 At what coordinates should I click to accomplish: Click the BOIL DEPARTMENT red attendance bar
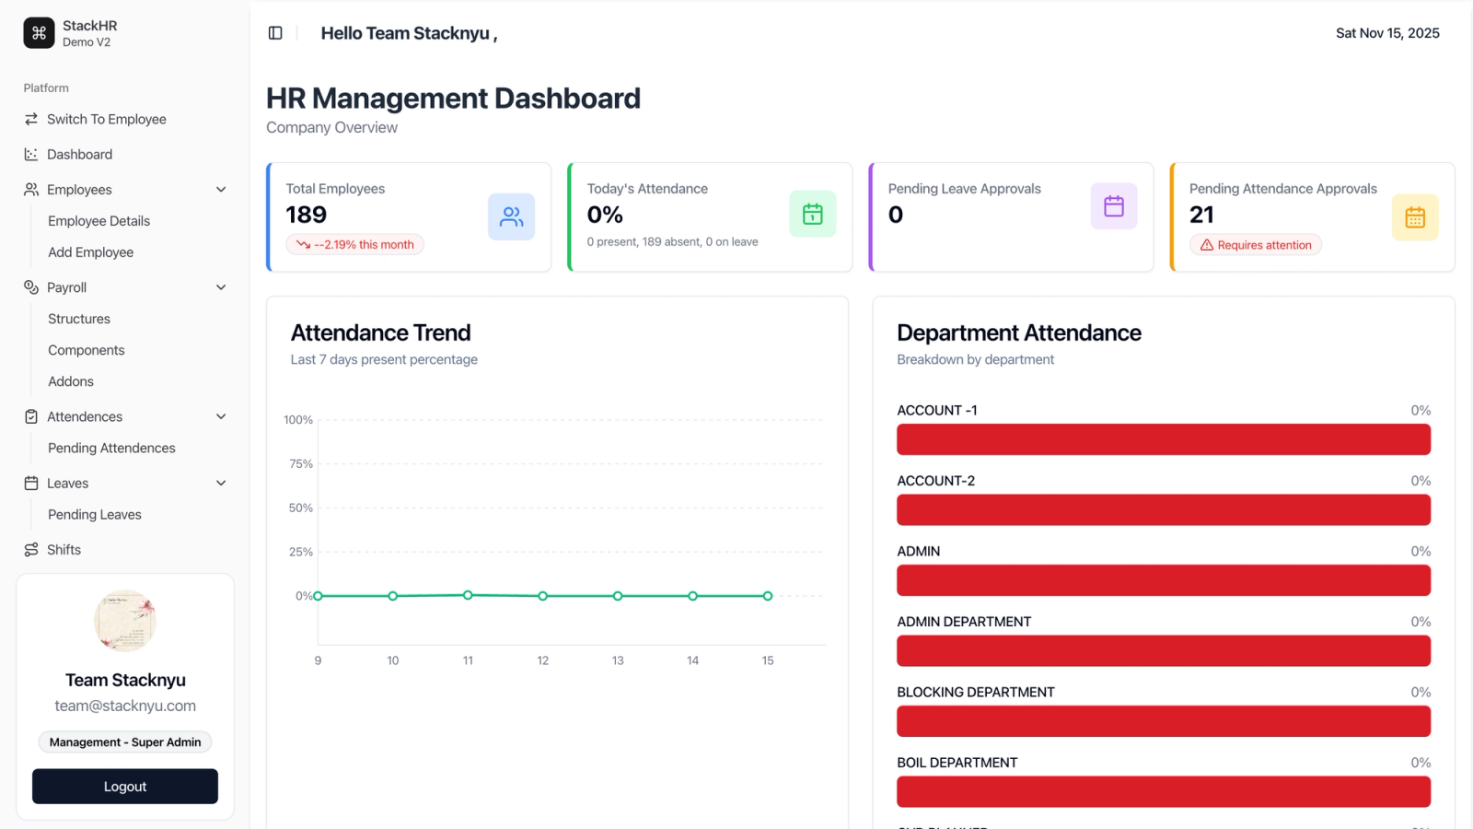1164,791
